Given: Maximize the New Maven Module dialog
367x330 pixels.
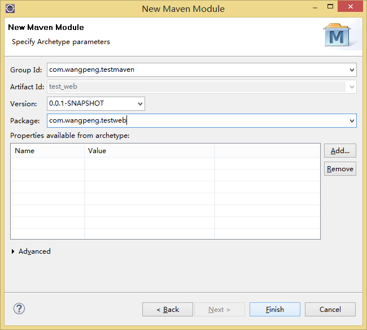Looking at the screenshot, I should point(330,7).
